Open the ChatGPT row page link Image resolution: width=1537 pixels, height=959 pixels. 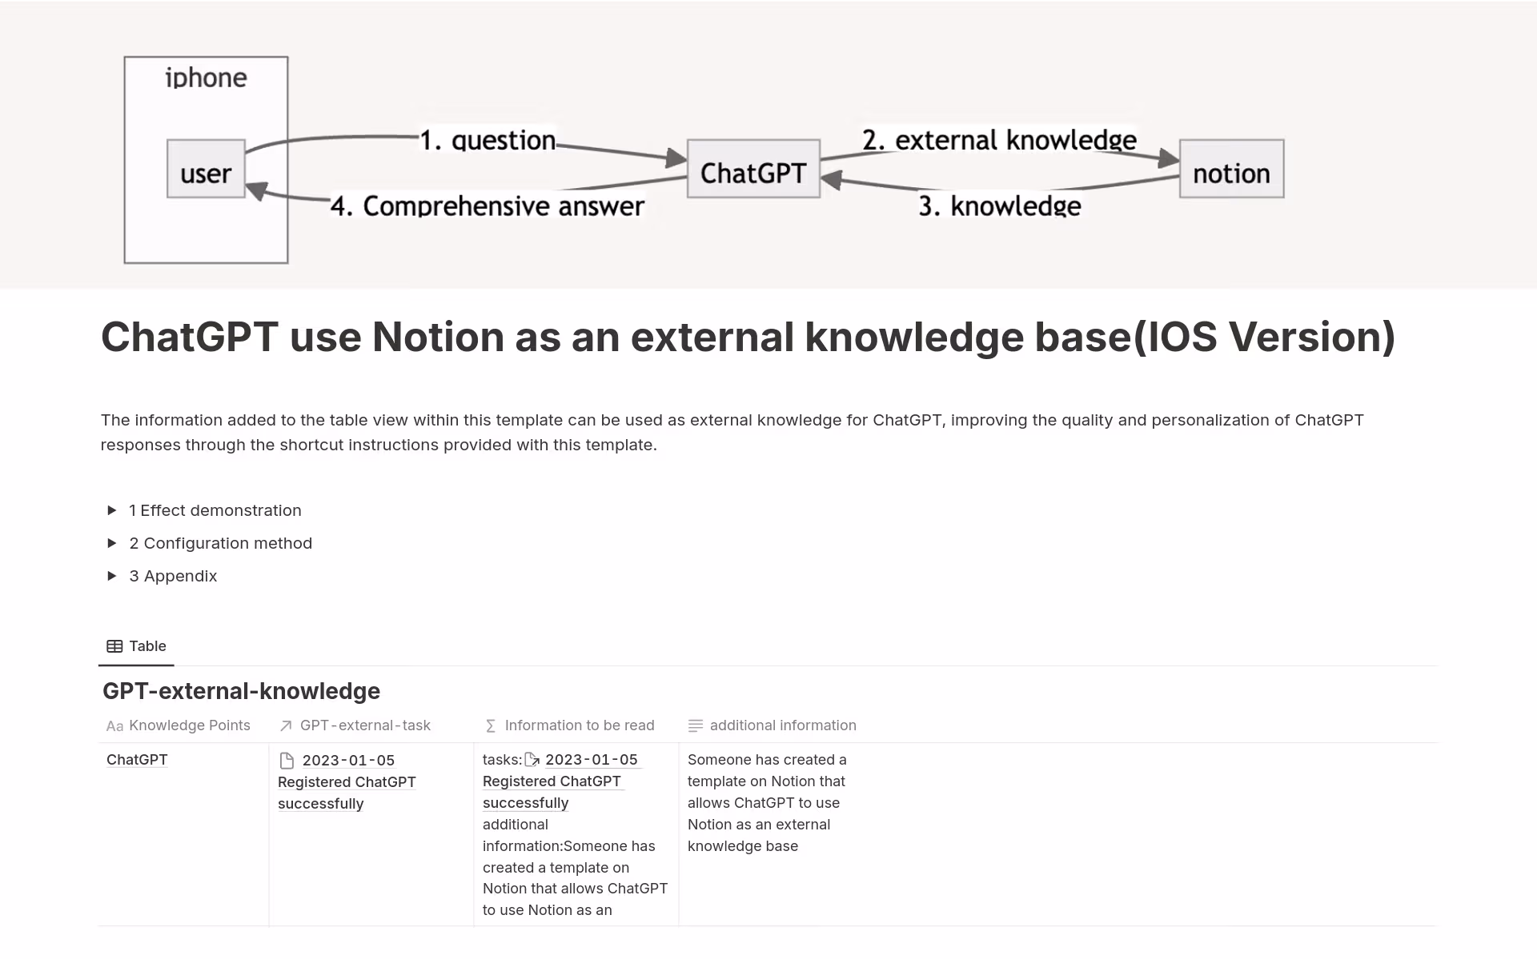coord(136,759)
